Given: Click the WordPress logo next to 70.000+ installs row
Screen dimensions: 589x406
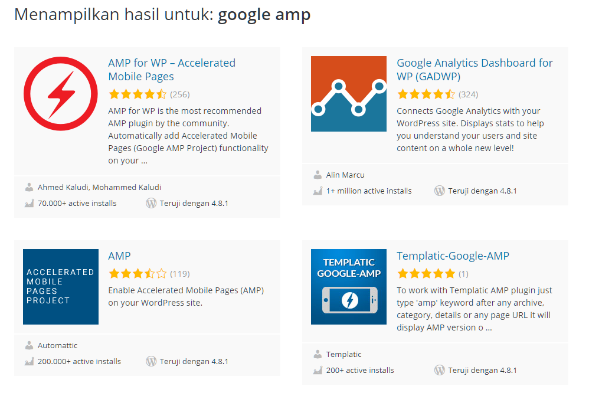Looking at the screenshot, I should [x=151, y=203].
